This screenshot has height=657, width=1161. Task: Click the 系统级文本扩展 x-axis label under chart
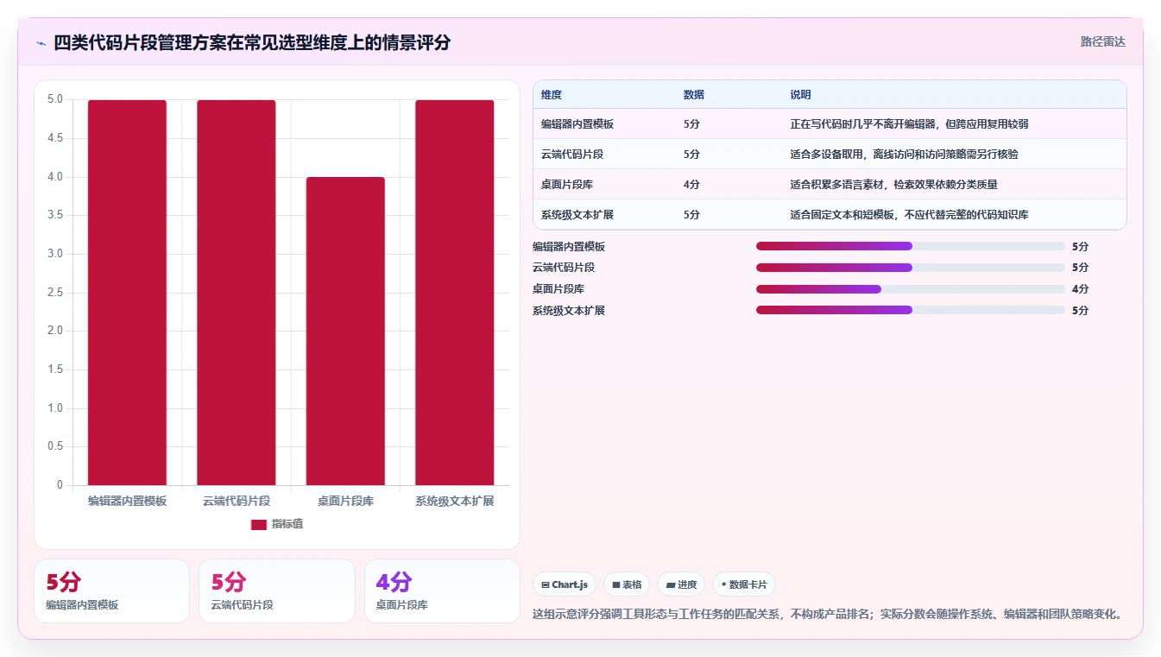(x=455, y=501)
